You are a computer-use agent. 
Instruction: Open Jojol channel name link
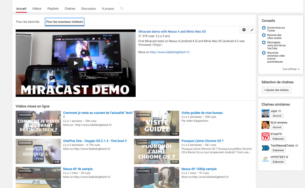pyautogui.click(x=274, y=111)
